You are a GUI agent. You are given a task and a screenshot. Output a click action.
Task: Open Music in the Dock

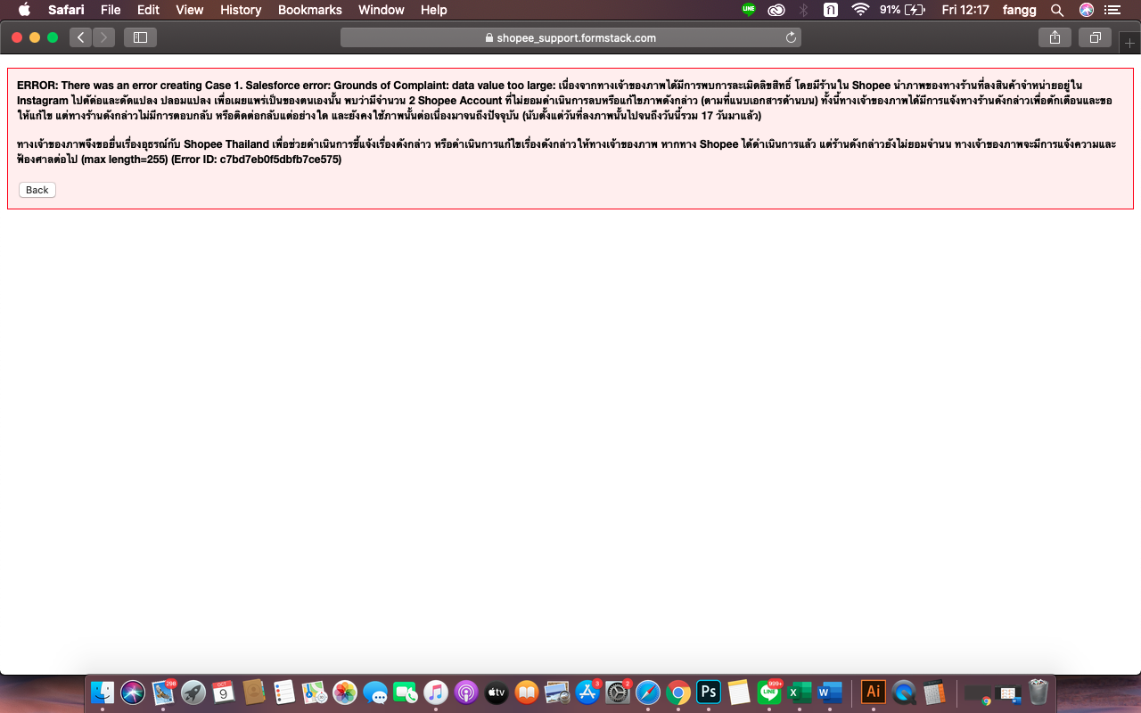tap(436, 692)
